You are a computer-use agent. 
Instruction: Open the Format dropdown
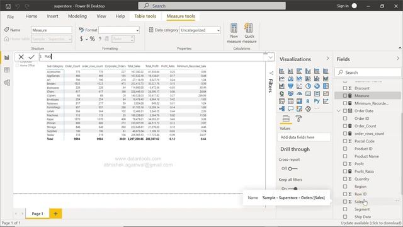pos(119,30)
